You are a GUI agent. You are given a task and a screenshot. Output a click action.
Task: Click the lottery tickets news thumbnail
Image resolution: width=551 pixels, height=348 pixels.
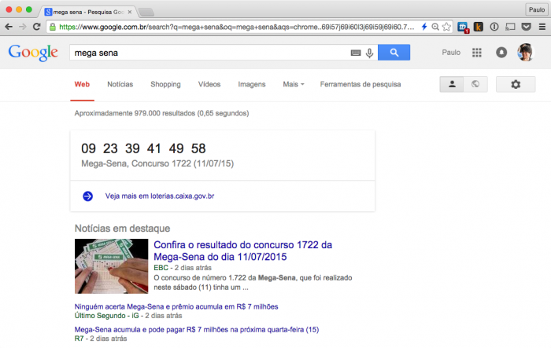[112, 266]
